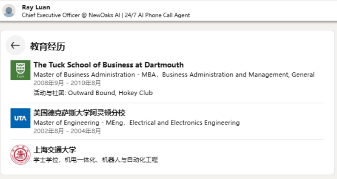This screenshot has height=179, width=337.
Task: Click the date range 2002年8月 - 2004年8月
Action: pyautogui.click(x=67, y=131)
